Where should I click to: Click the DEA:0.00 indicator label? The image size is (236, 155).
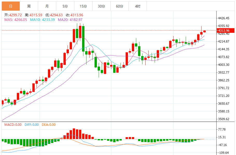49,125
